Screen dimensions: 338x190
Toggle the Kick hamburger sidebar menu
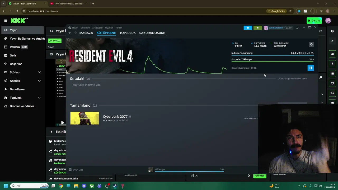click(6, 21)
